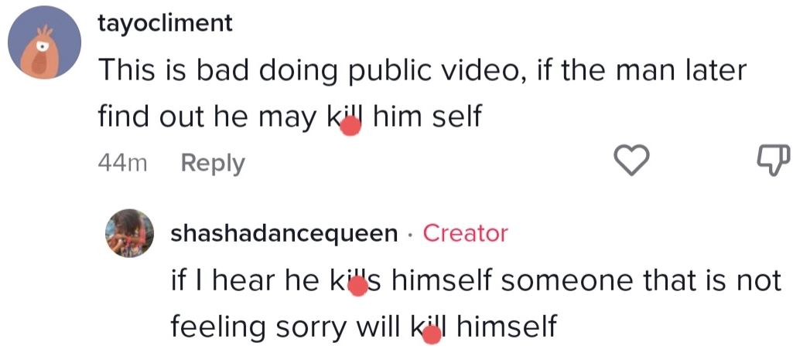Visit the shashadancequeen username link

pyautogui.click(x=284, y=233)
